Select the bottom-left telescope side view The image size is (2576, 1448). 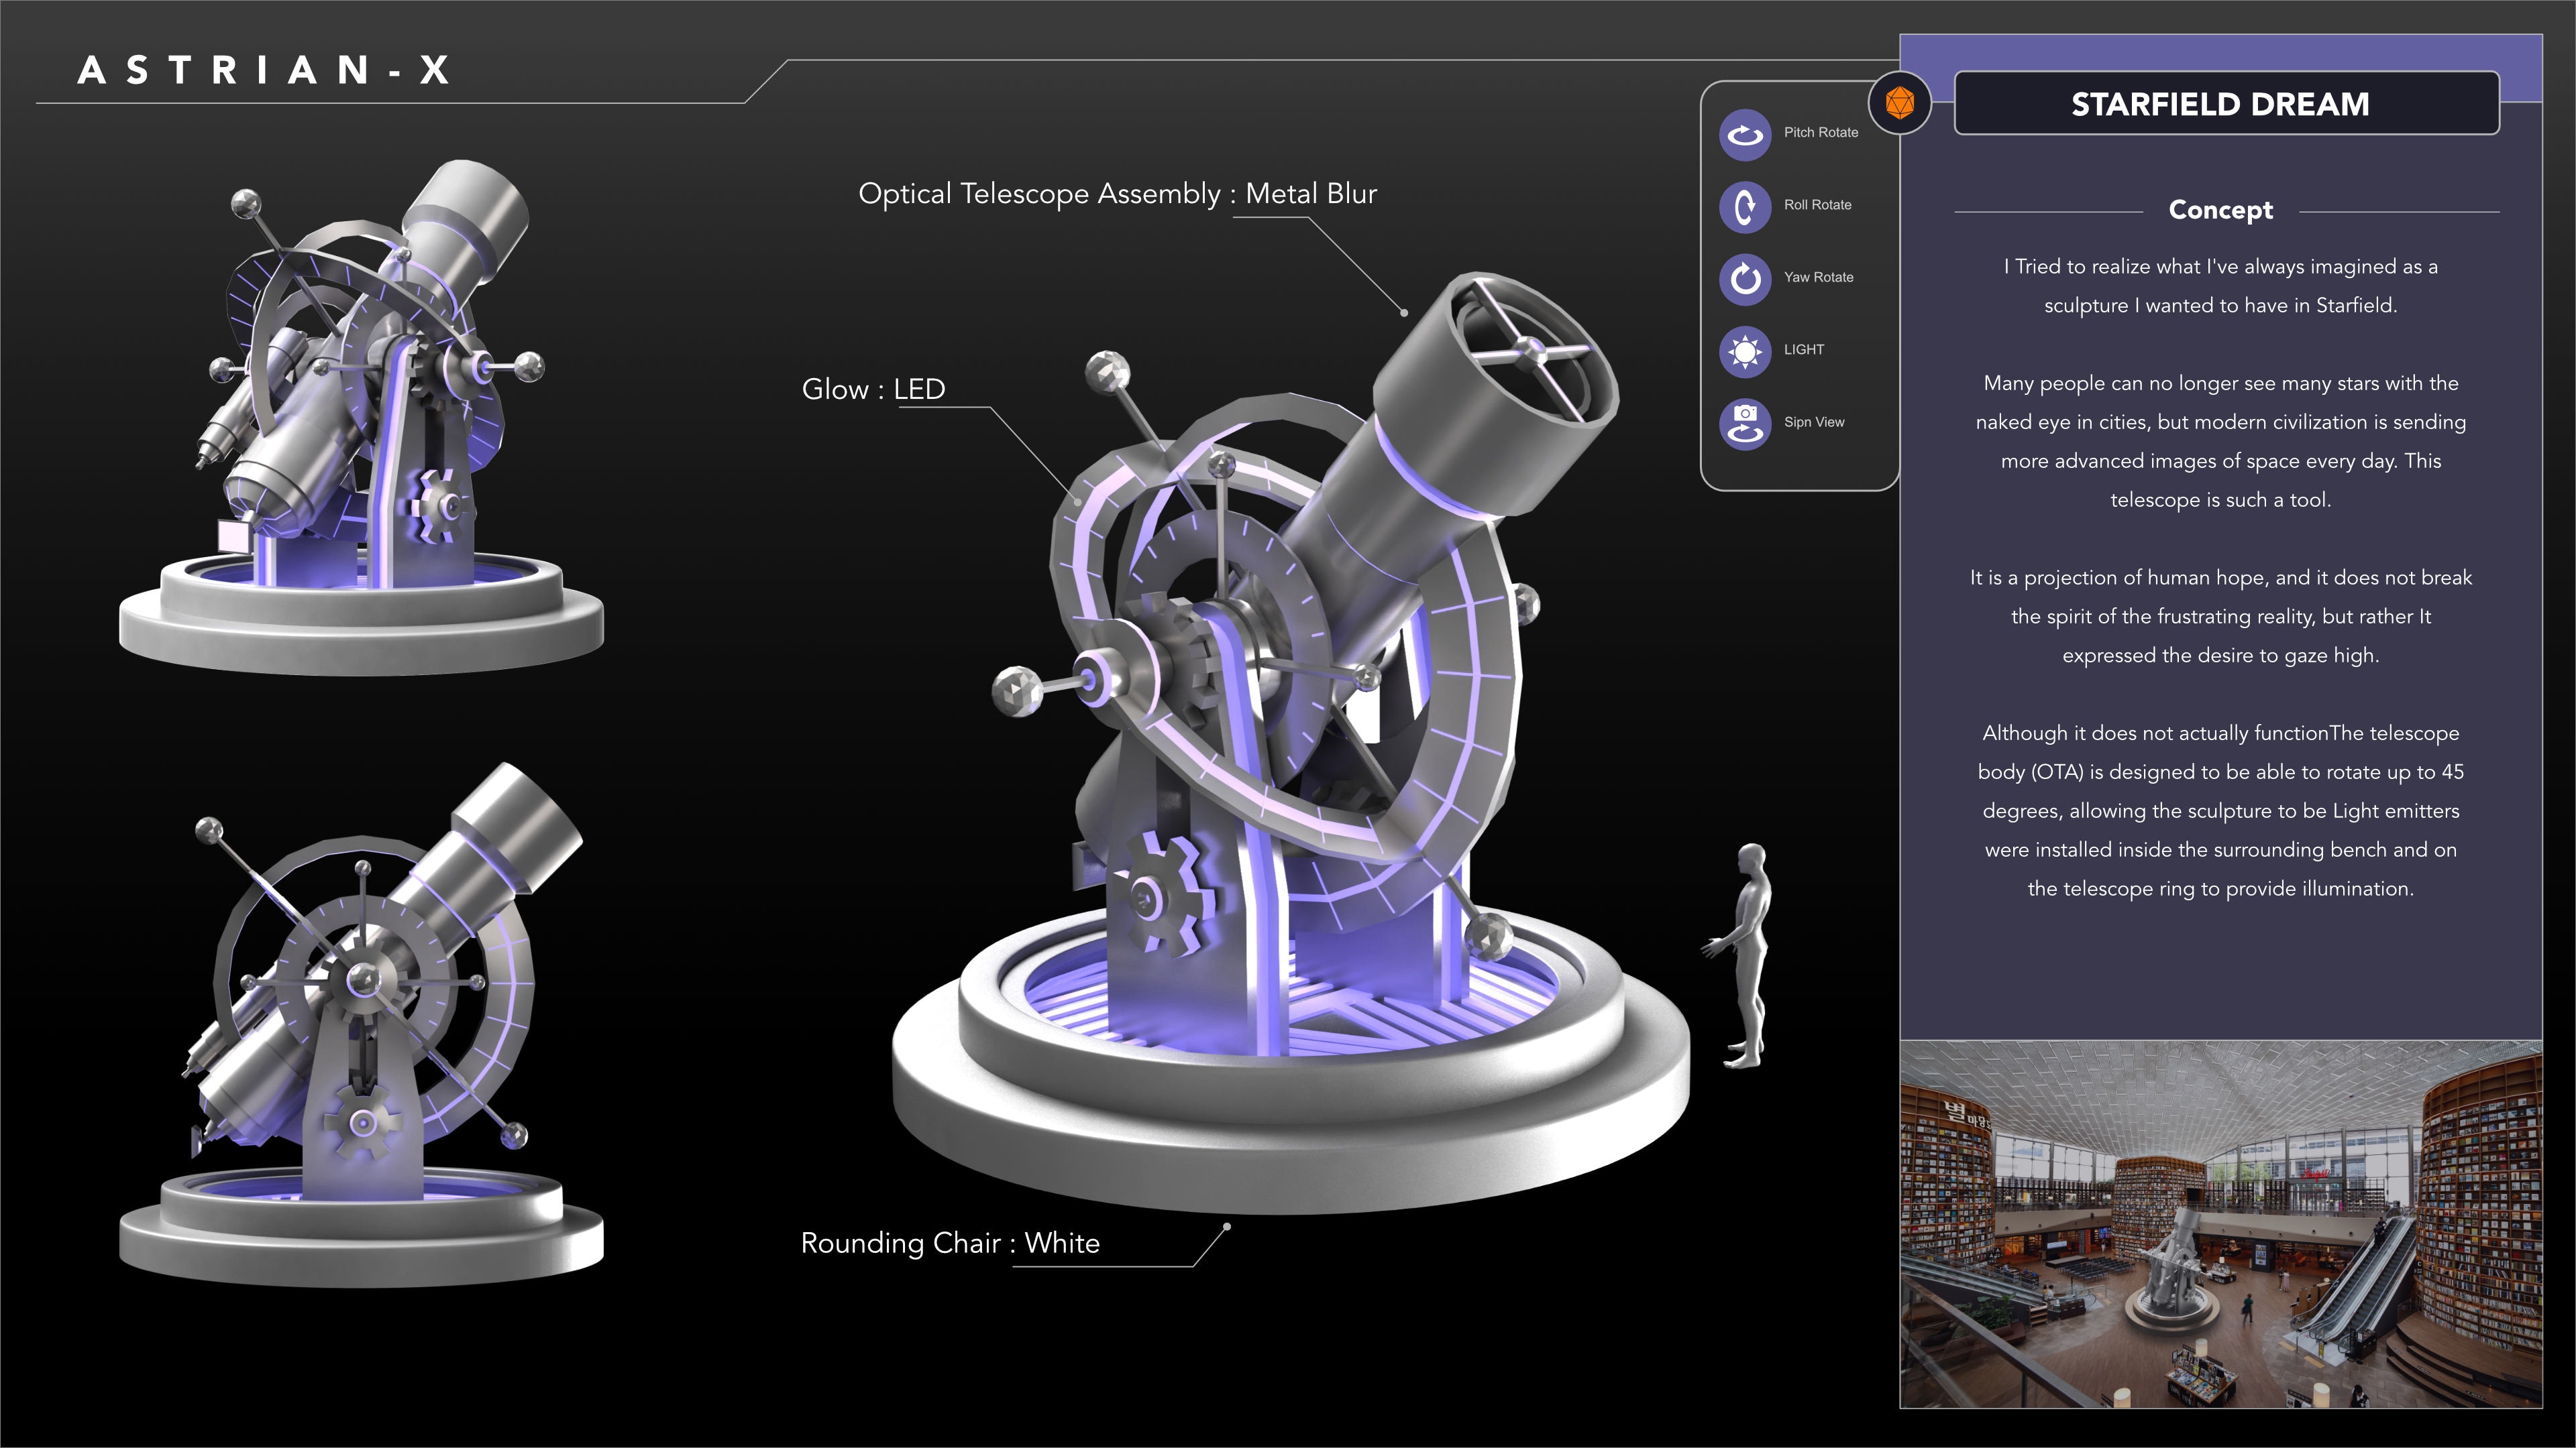pyautogui.click(x=361, y=1025)
